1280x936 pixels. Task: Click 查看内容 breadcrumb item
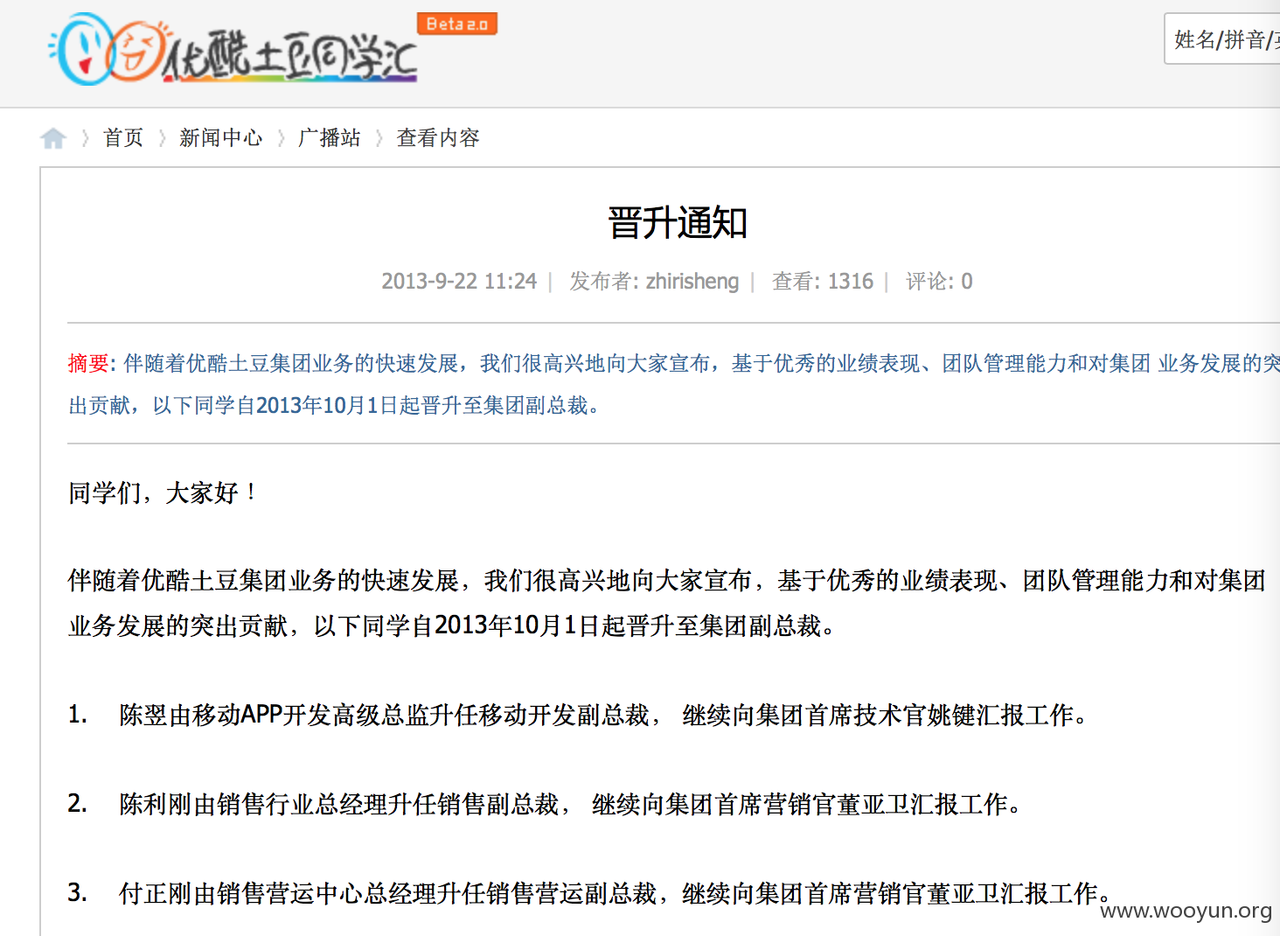tap(438, 138)
